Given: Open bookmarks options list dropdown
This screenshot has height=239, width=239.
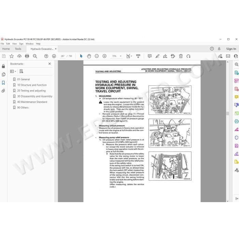Looking at the screenshot, I should click(13, 71).
